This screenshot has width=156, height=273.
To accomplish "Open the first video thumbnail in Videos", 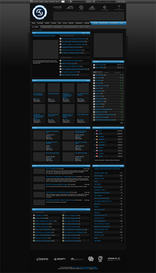I will pos(39,88).
